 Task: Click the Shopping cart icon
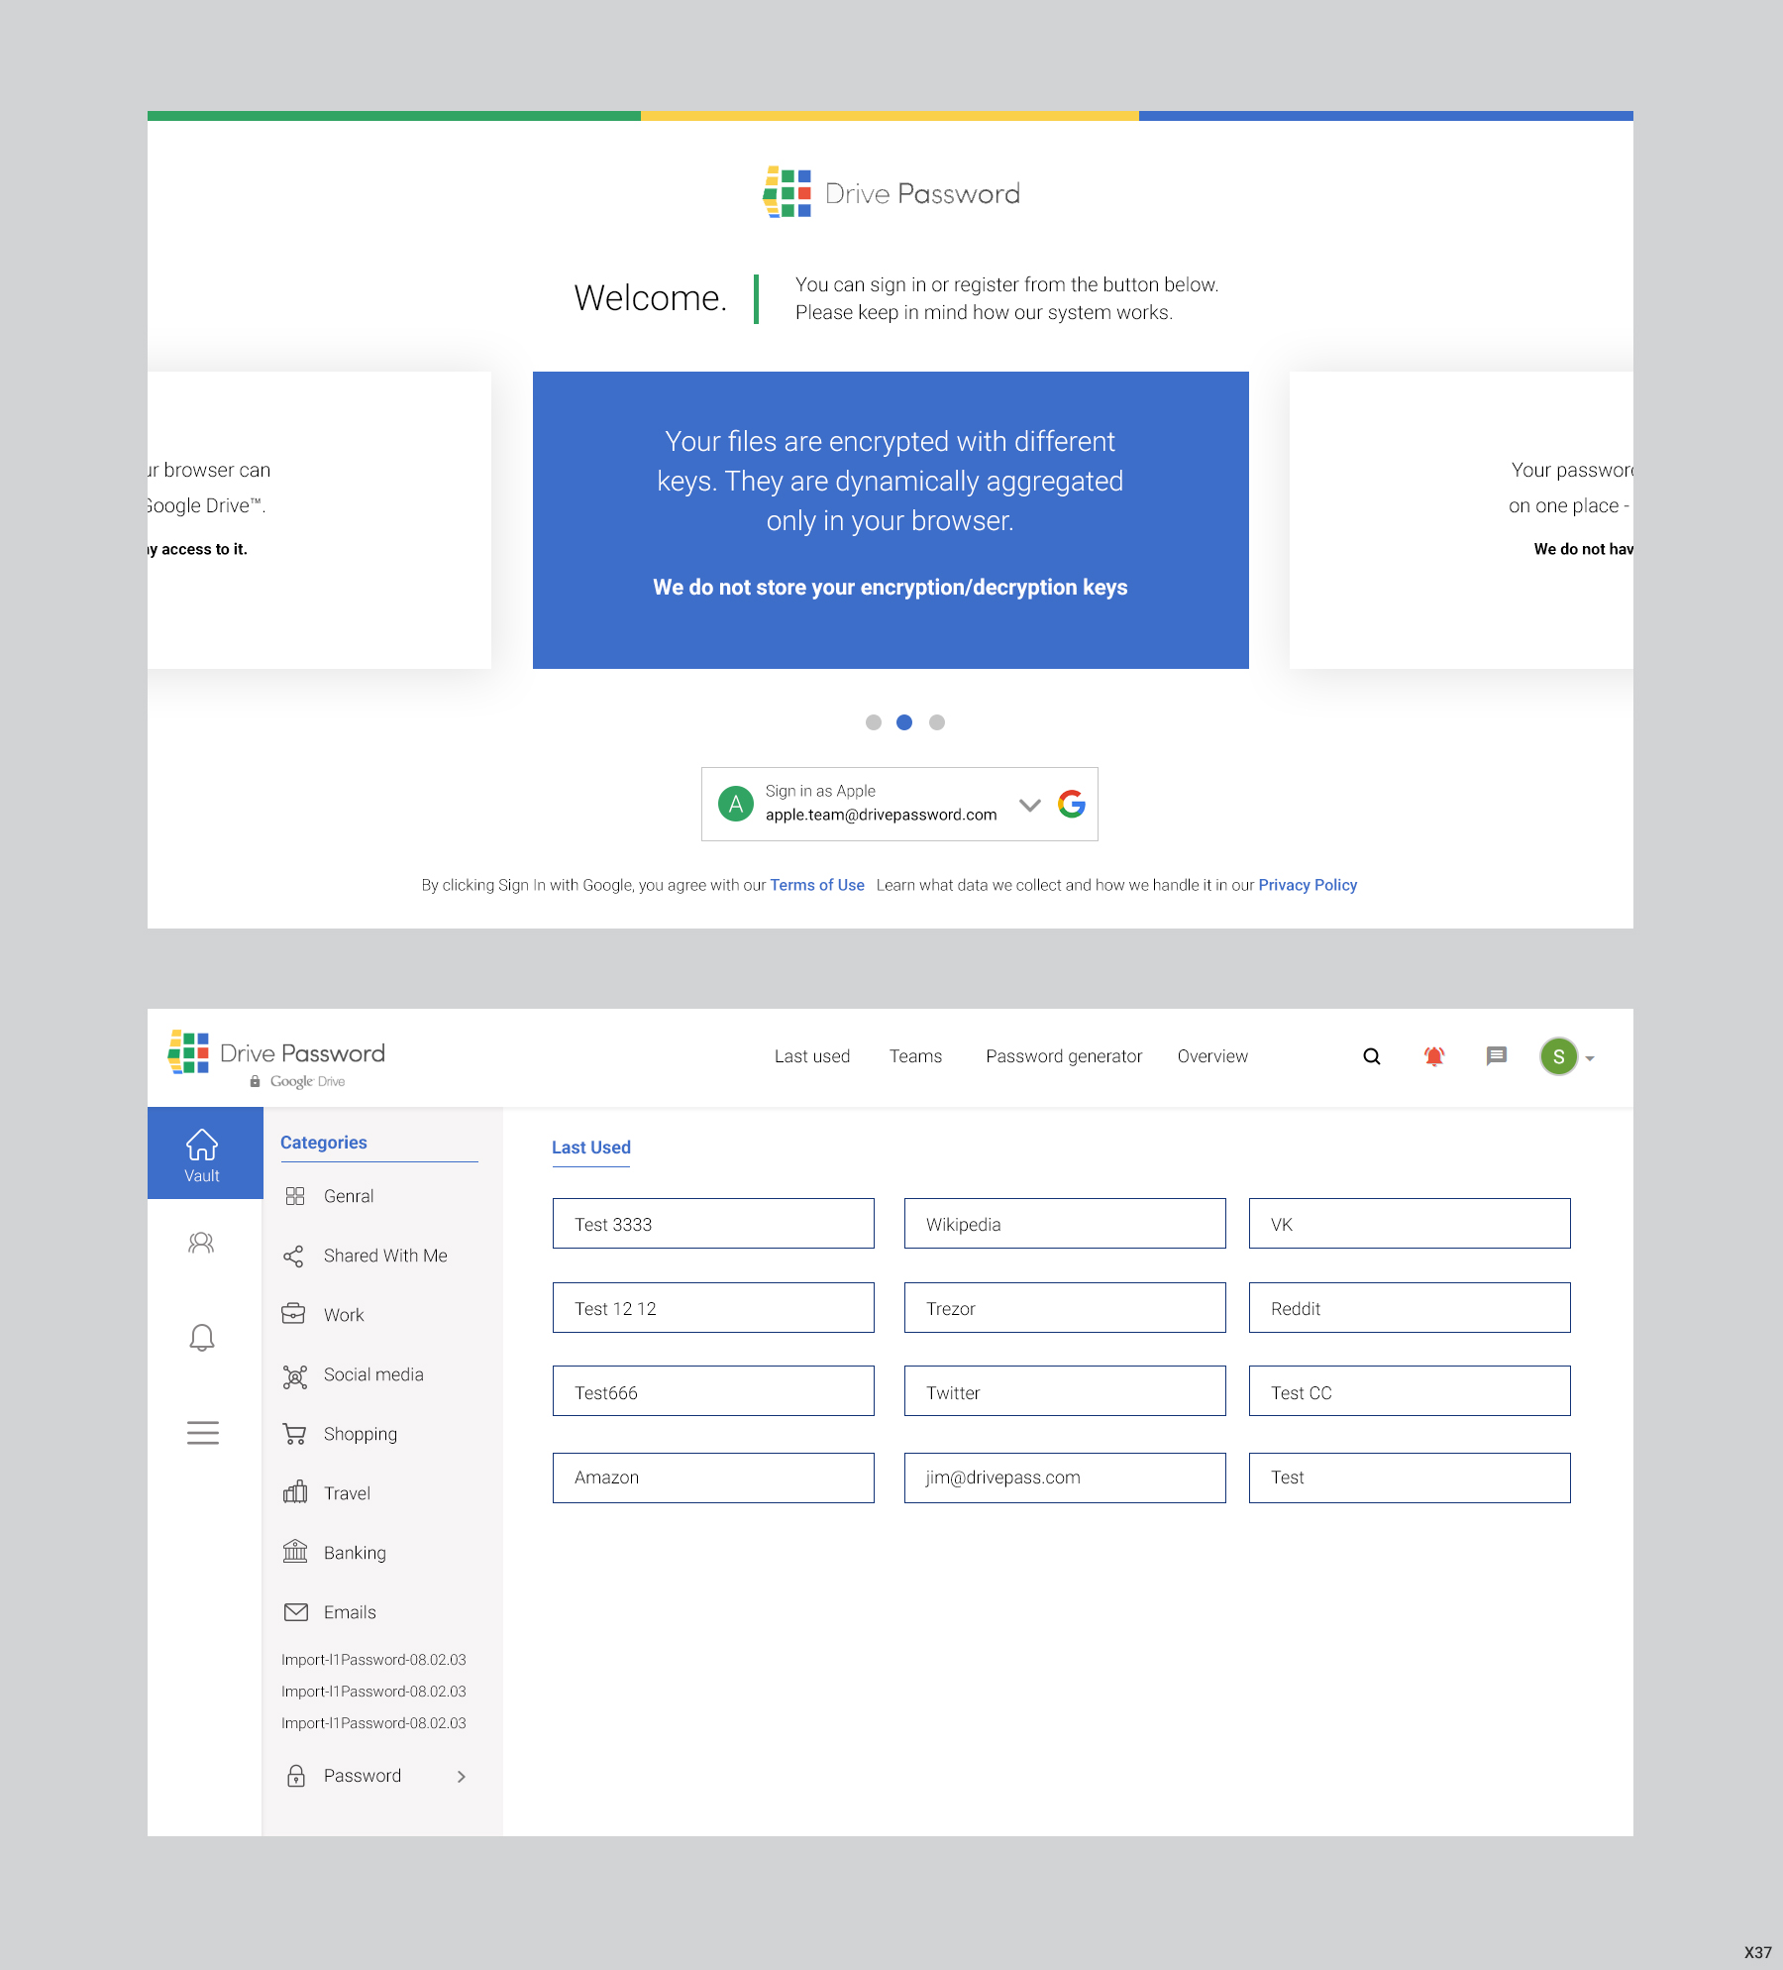pyautogui.click(x=295, y=1434)
